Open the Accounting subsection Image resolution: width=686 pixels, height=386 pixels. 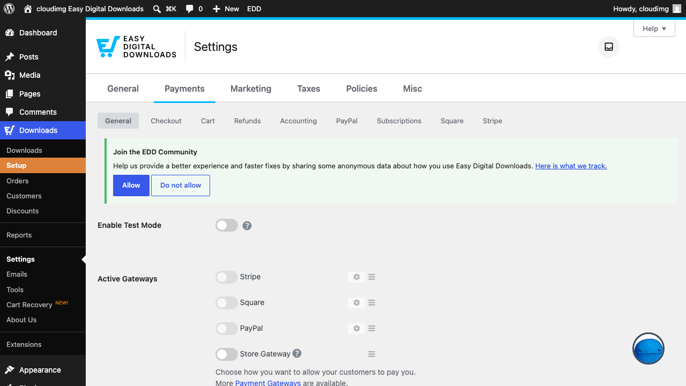(299, 121)
